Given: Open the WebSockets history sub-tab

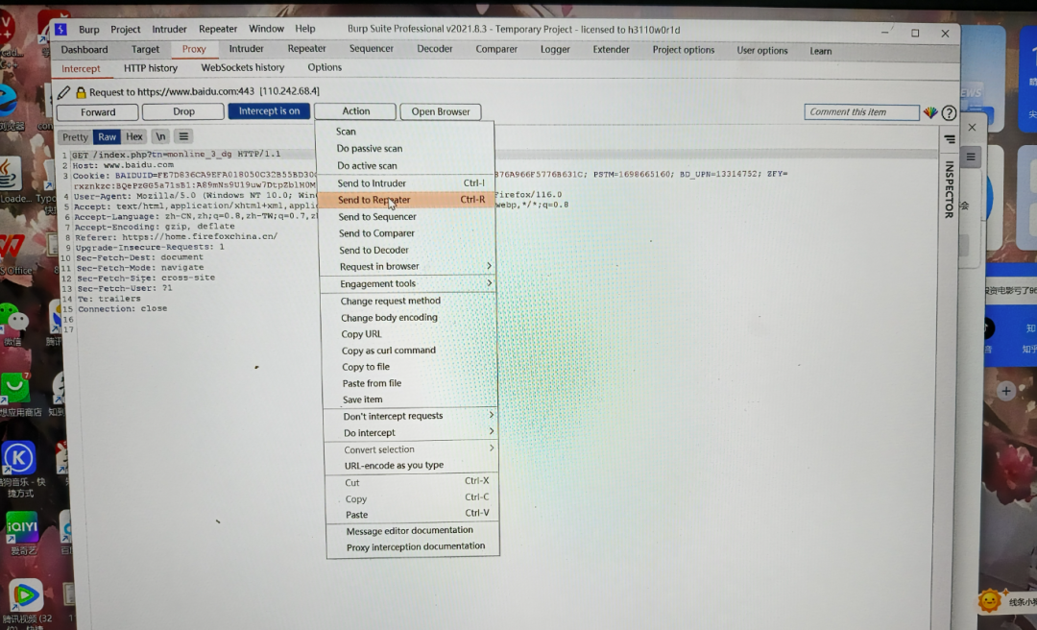Looking at the screenshot, I should point(243,67).
